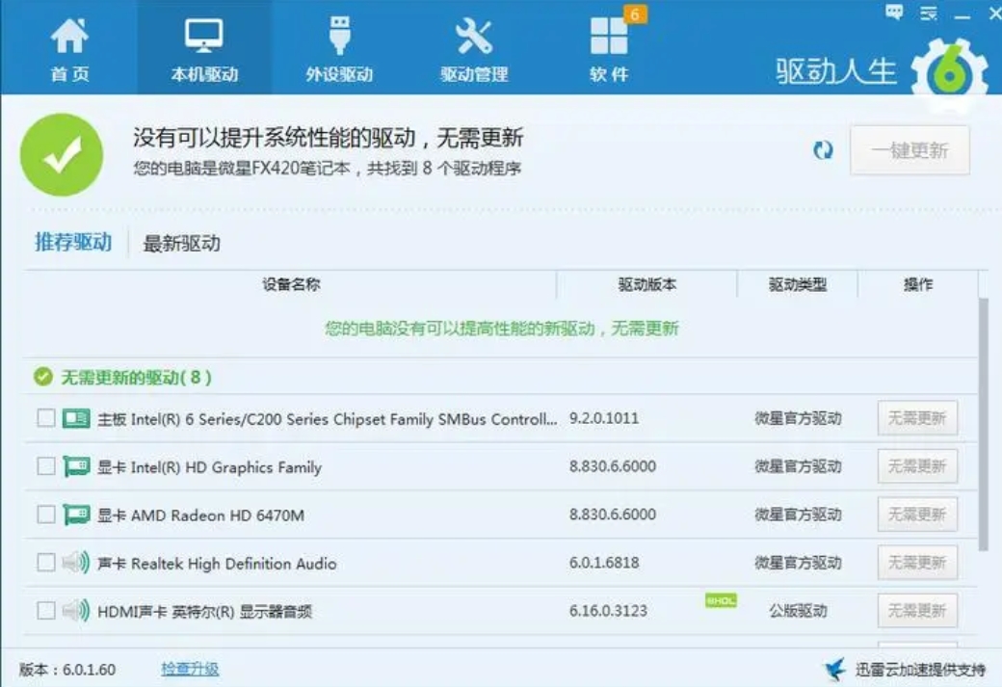Open the 软件 apps grid tab

point(609,49)
